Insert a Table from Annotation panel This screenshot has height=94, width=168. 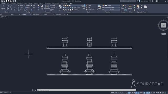[52, 10]
